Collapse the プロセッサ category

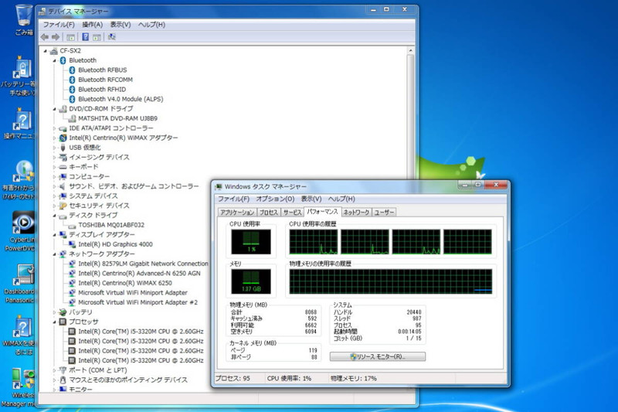coord(54,322)
